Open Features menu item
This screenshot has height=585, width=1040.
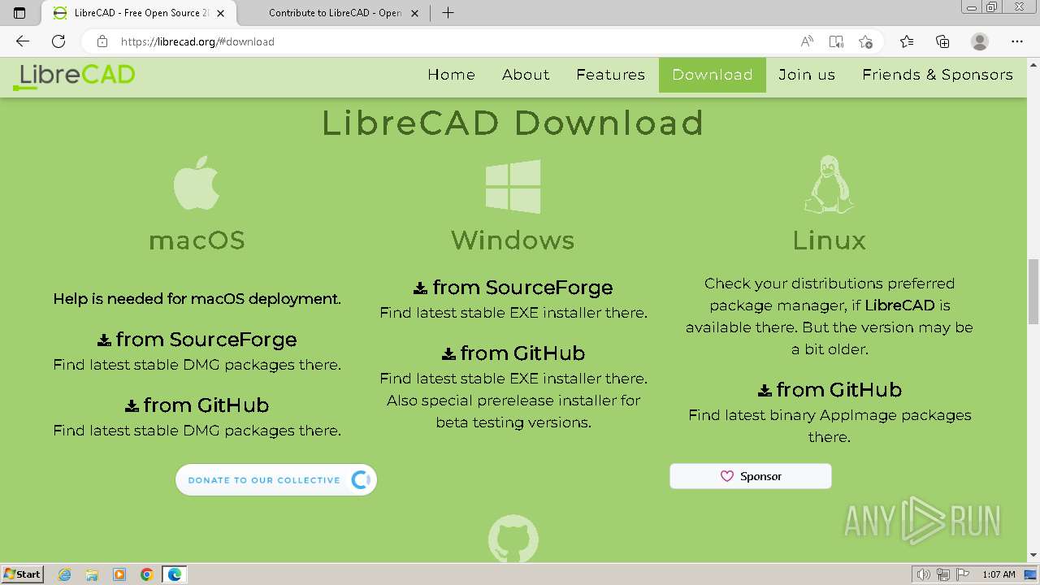(610, 75)
